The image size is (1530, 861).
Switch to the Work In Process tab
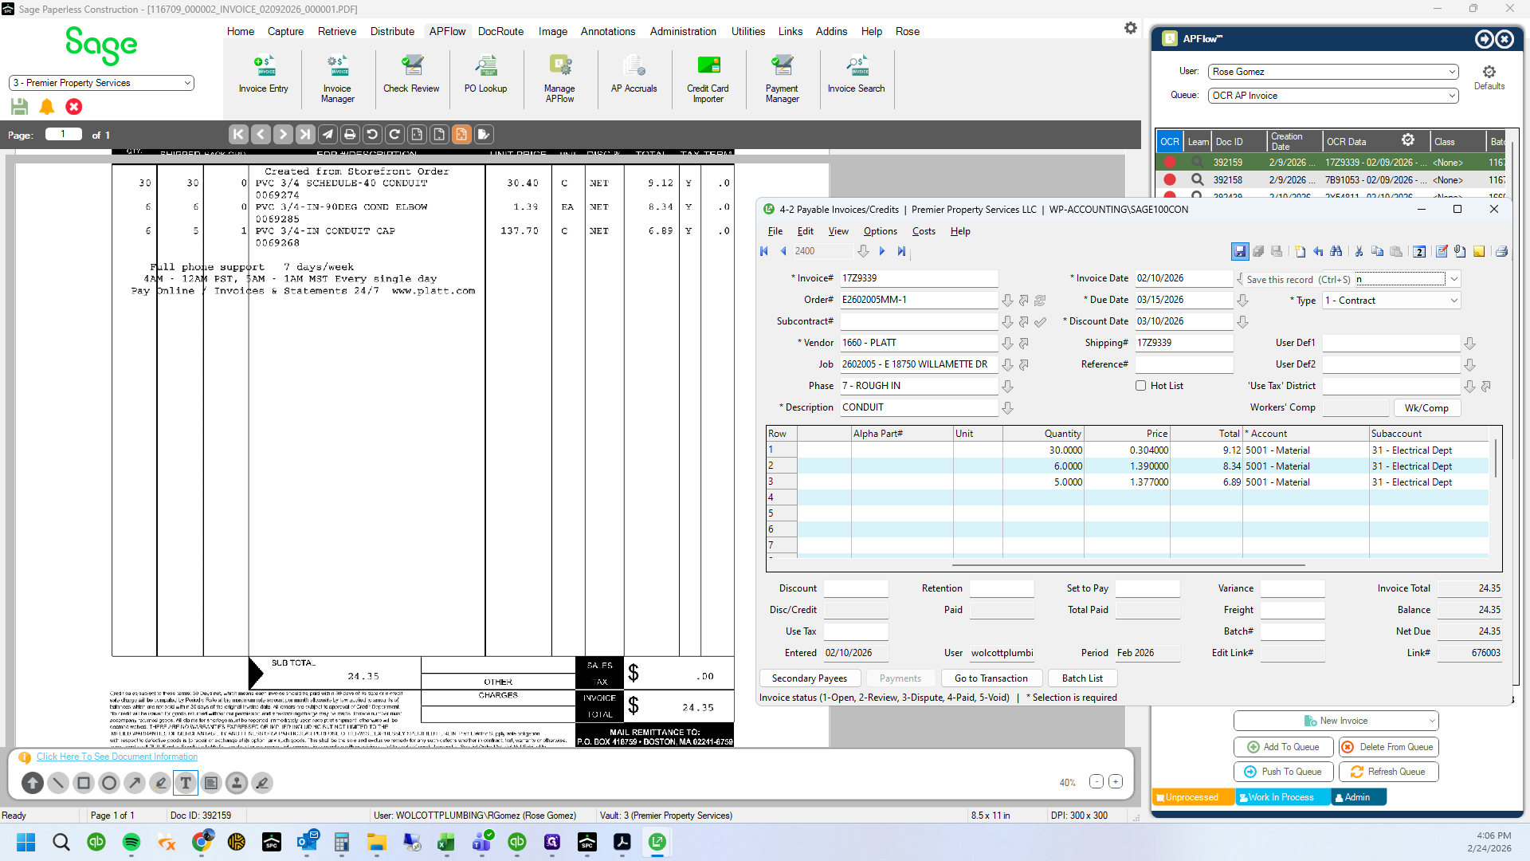tap(1282, 797)
